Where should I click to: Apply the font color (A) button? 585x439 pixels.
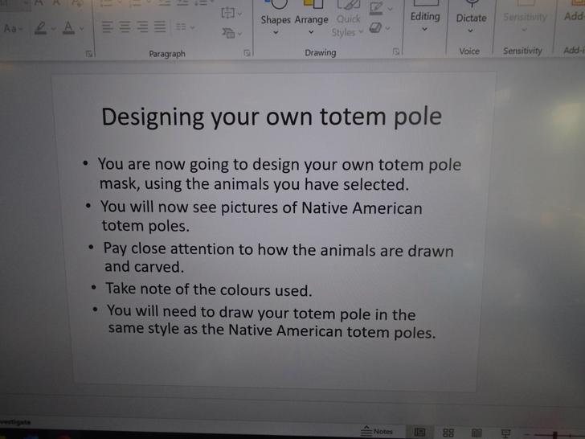coord(68,28)
